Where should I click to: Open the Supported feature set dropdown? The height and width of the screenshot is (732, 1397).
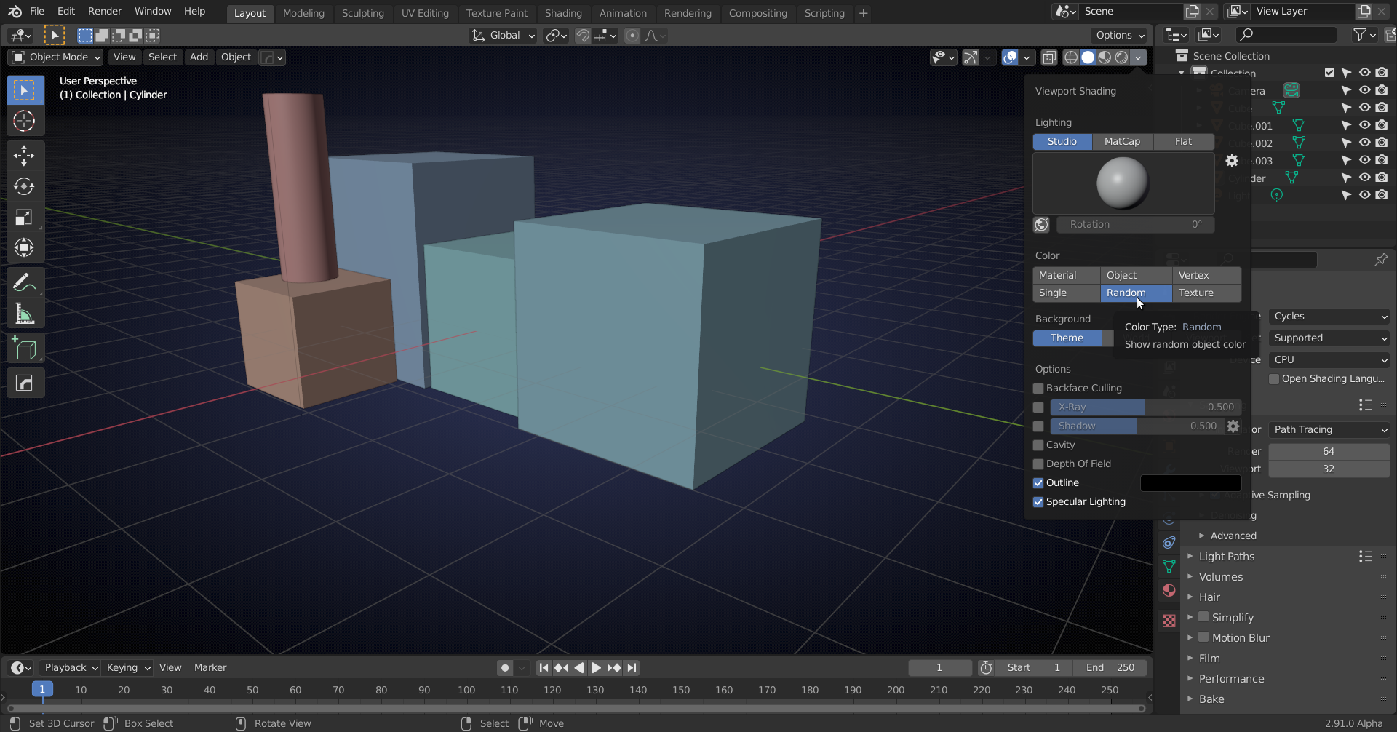click(1329, 338)
